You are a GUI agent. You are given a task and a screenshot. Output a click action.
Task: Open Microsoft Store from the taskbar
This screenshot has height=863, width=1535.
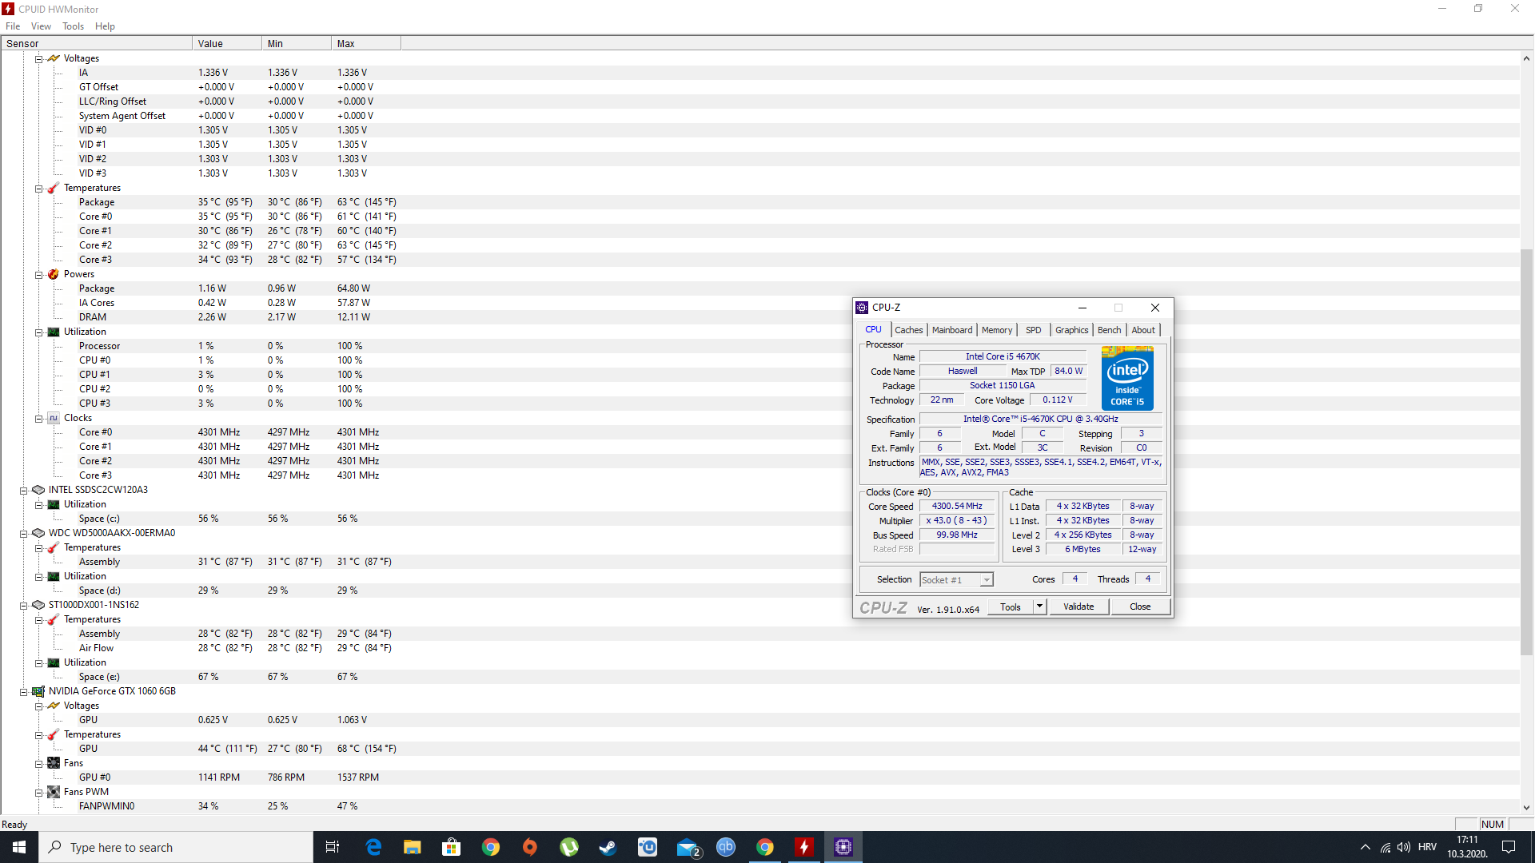tap(452, 847)
